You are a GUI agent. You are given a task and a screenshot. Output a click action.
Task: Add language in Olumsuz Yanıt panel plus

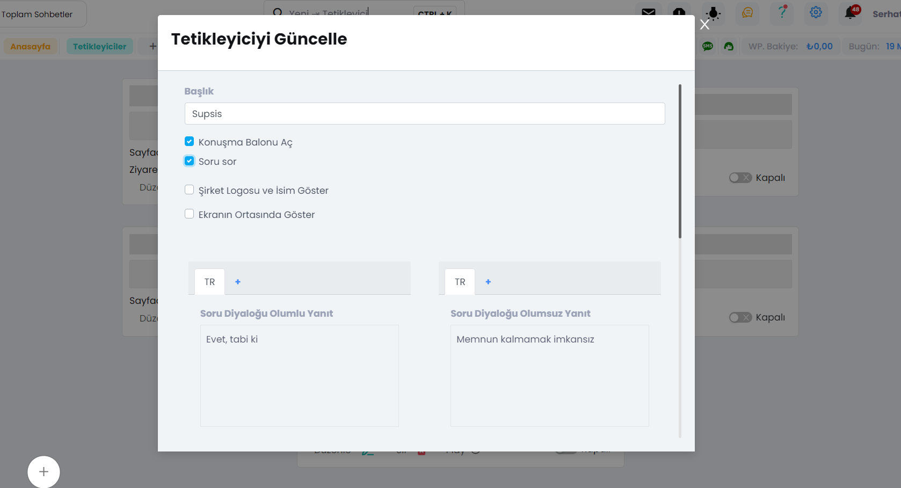pyautogui.click(x=488, y=282)
